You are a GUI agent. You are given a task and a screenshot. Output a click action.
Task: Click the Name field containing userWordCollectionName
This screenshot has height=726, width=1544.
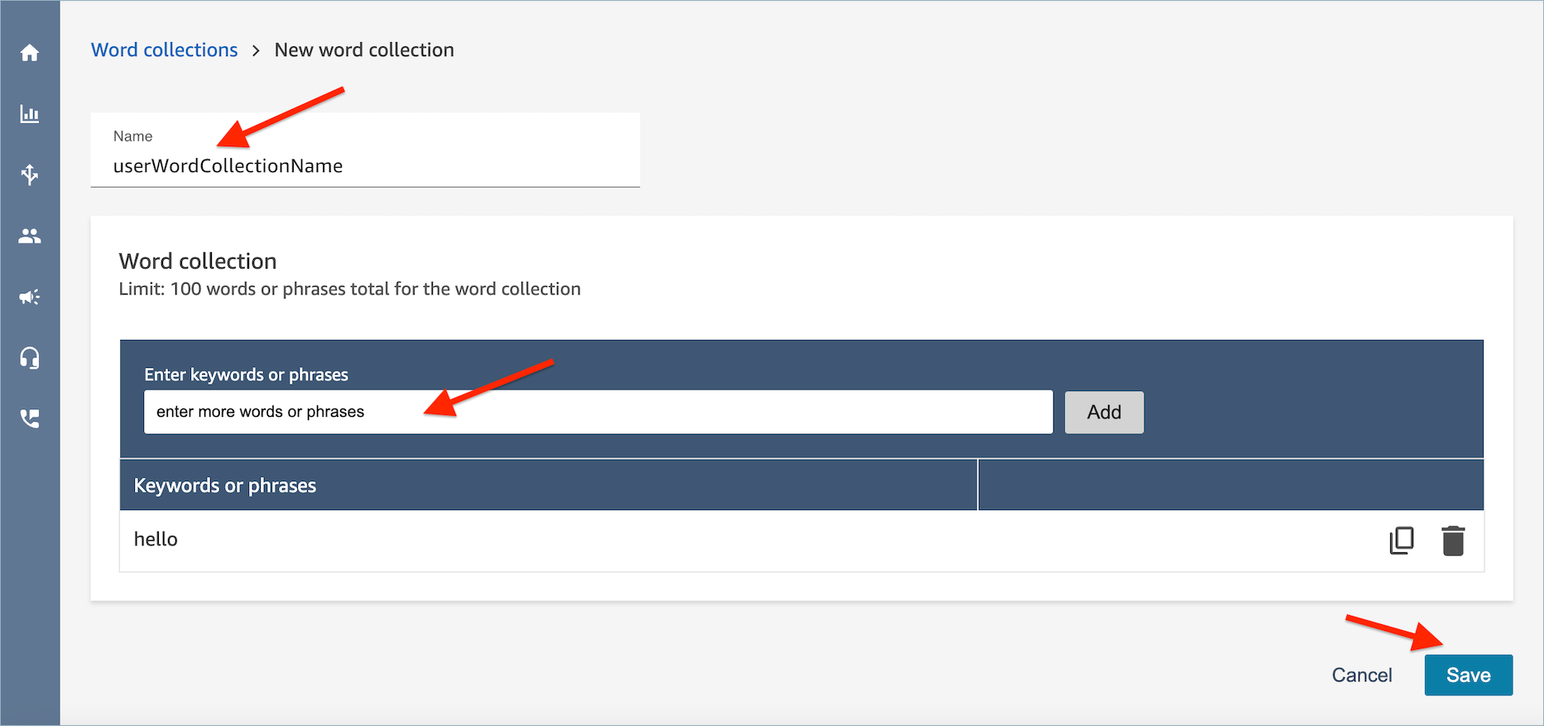pyautogui.click(x=364, y=165)
